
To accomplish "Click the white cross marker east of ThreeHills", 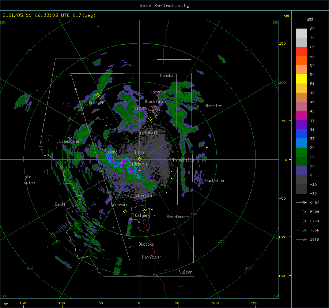I will click(x=207, y=147).
